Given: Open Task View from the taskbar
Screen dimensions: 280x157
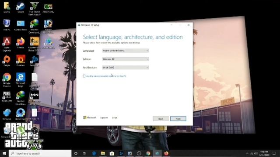Looking at the screenshot, I should (x=84, y=153).
